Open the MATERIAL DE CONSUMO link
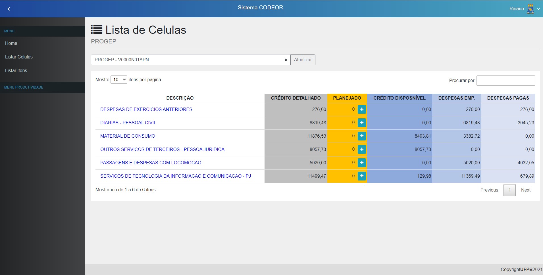543x275 pixels. click(x=128, y=136)
